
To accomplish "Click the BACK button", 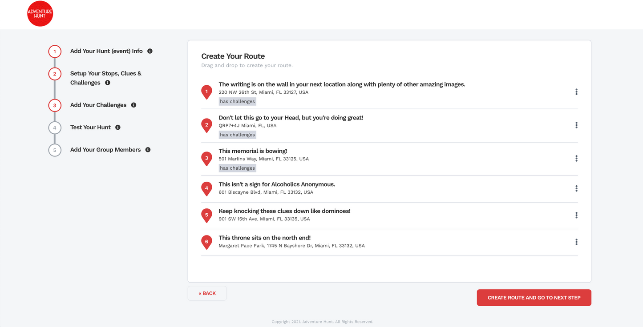I will coord(207,293).
